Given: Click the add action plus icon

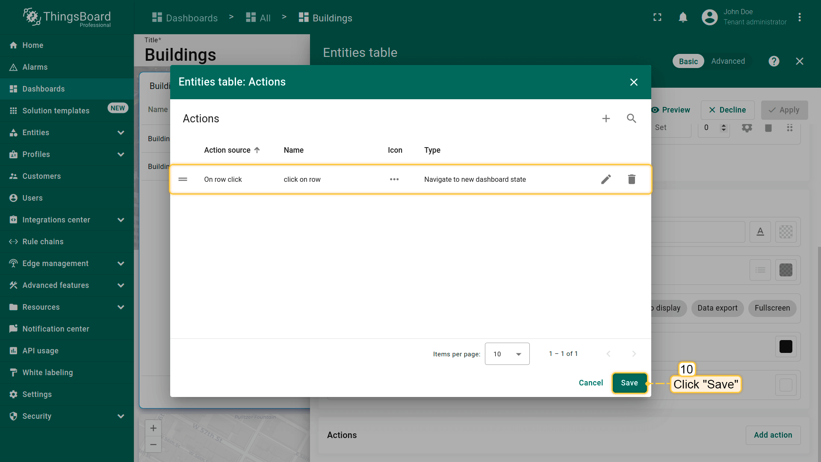Looking at the screenshot, I should tap(606, 118).
